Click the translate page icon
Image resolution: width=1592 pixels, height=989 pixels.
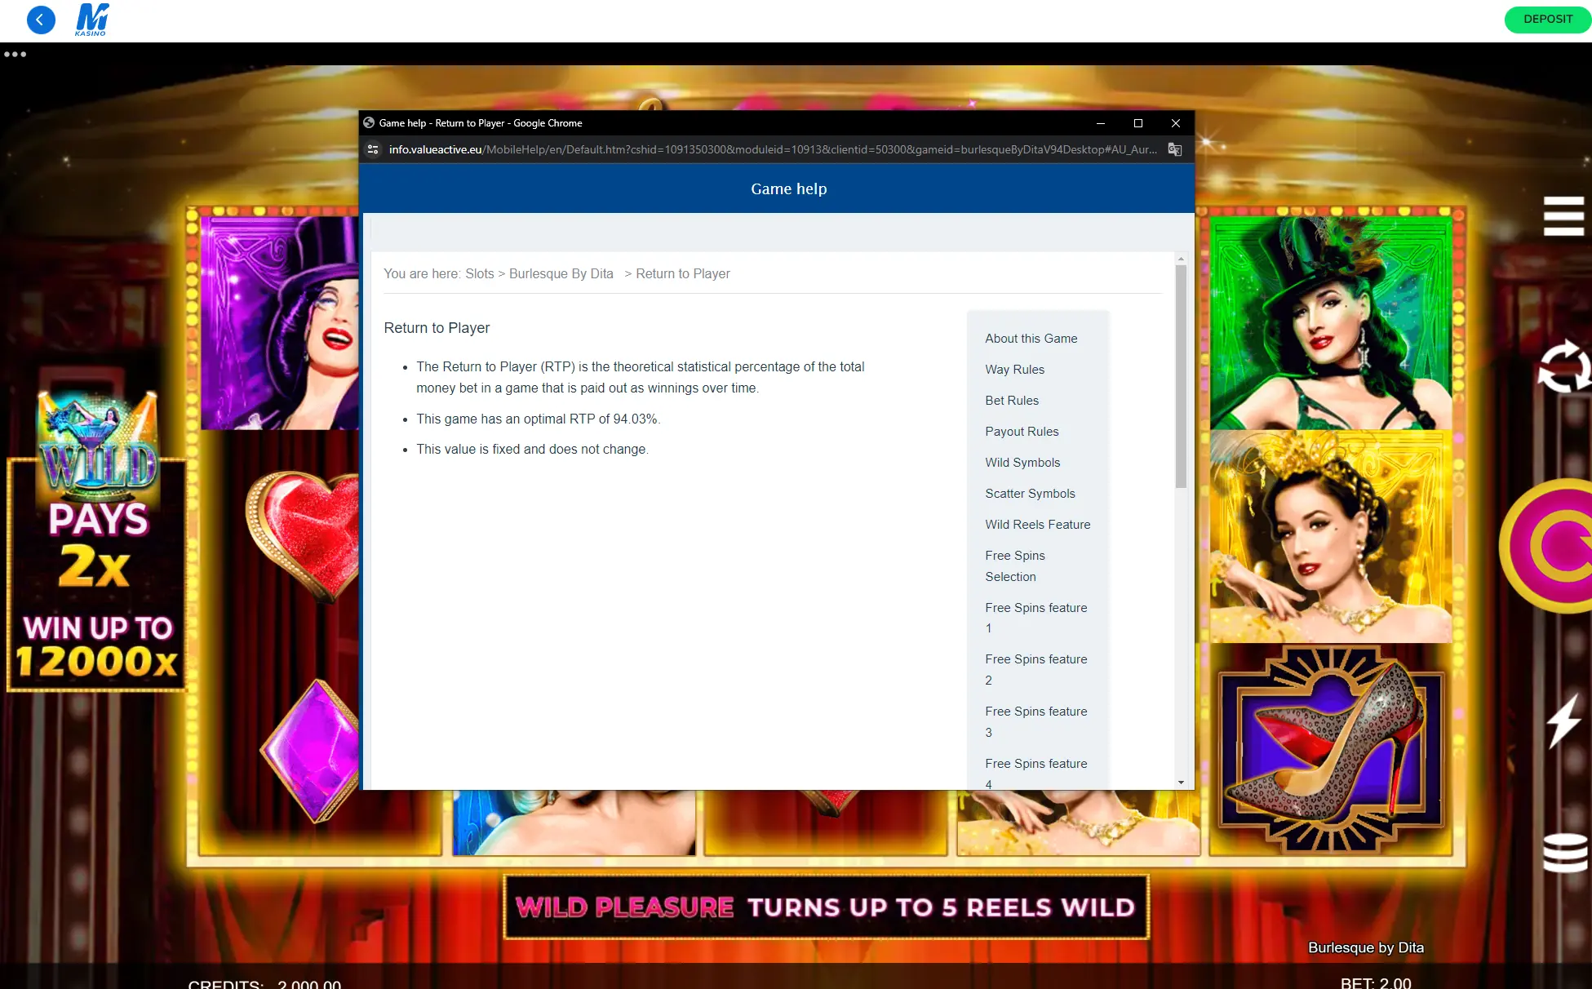(x=1175, y=149)
